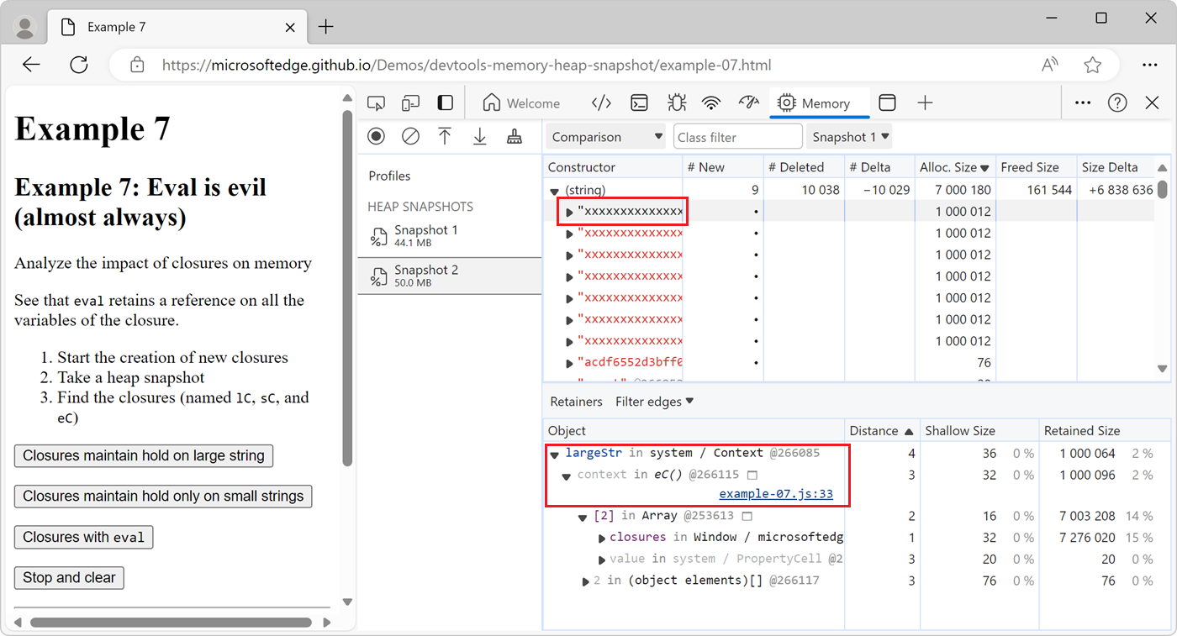Click the take heap snapshot record icon
The image size is (1177, 636).
coord(376,137)
